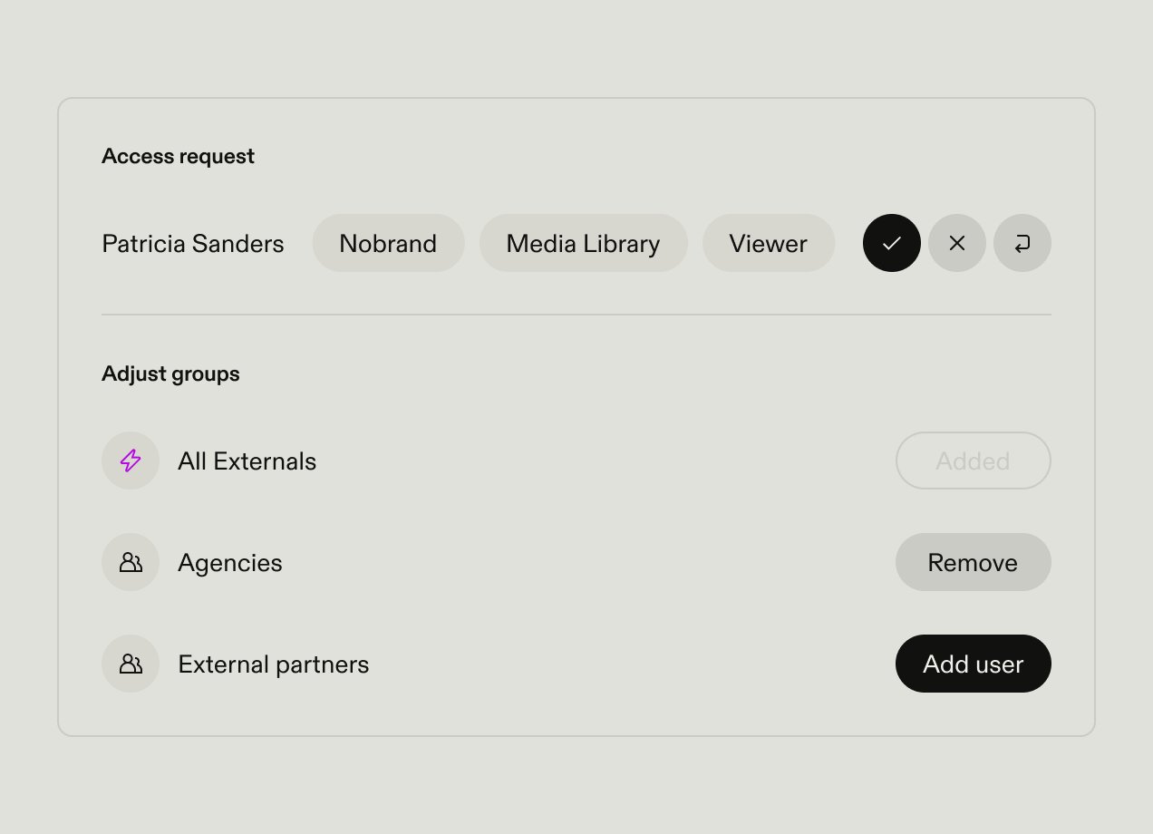Click the purple lightning bolt icon

pos(131,461)
